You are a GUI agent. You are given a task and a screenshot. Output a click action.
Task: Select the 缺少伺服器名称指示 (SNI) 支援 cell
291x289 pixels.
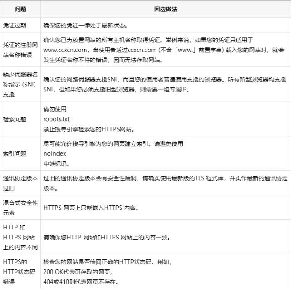coord(20,84)
